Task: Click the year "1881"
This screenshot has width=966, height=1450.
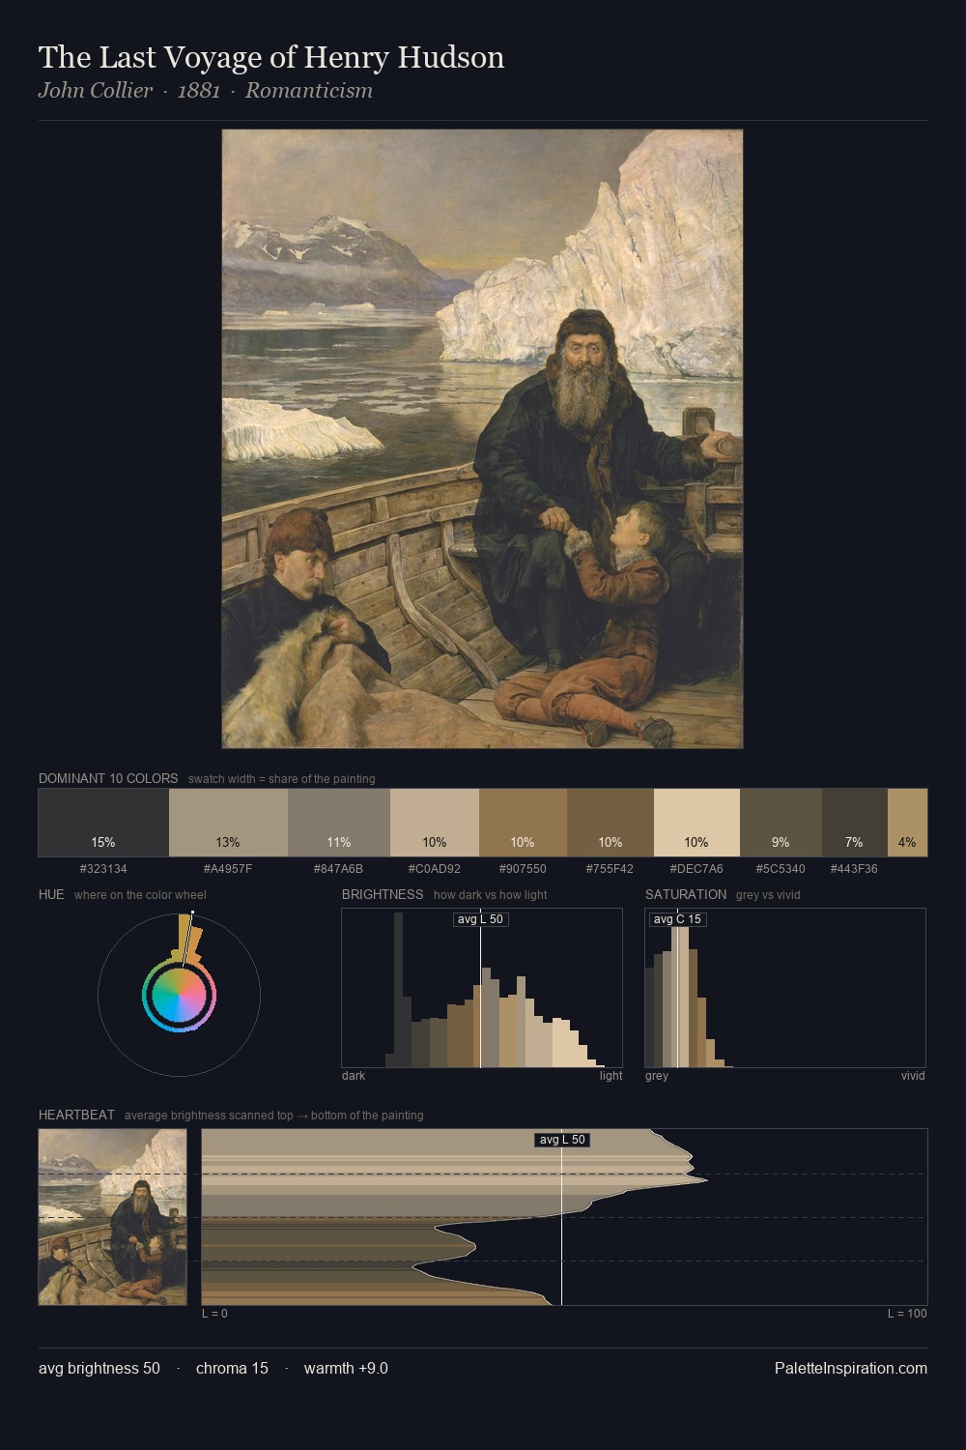Action: tap(199, 91)
